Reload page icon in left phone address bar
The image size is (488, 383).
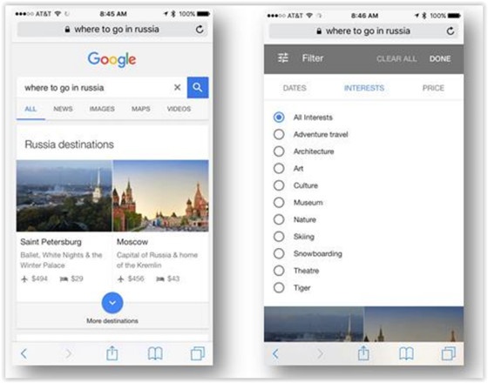[200, 30]
